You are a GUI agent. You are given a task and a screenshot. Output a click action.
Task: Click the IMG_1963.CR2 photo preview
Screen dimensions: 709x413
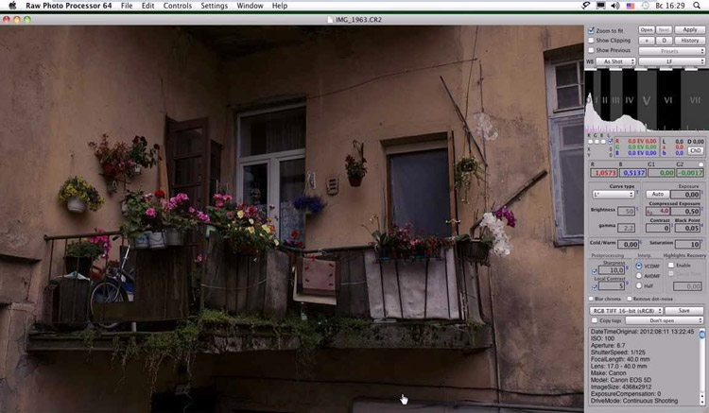point(292,218)
